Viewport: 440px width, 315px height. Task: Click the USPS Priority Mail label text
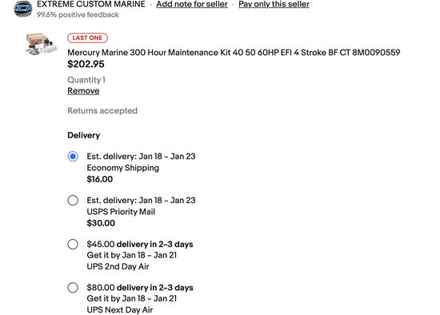click(121, 212)
